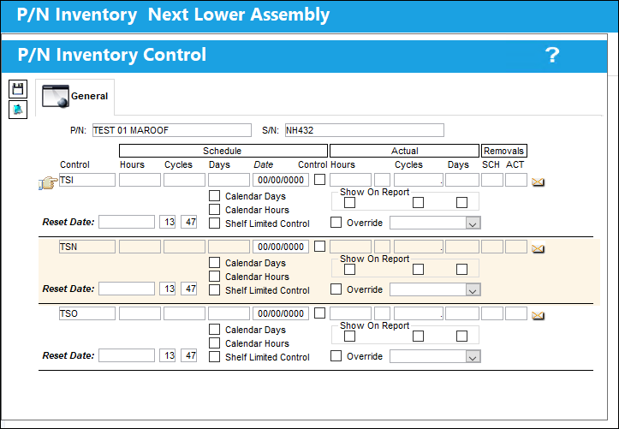This screenshot has height=429, width=619.
Task: Click the Removals header box
Action: pos(503,151)
